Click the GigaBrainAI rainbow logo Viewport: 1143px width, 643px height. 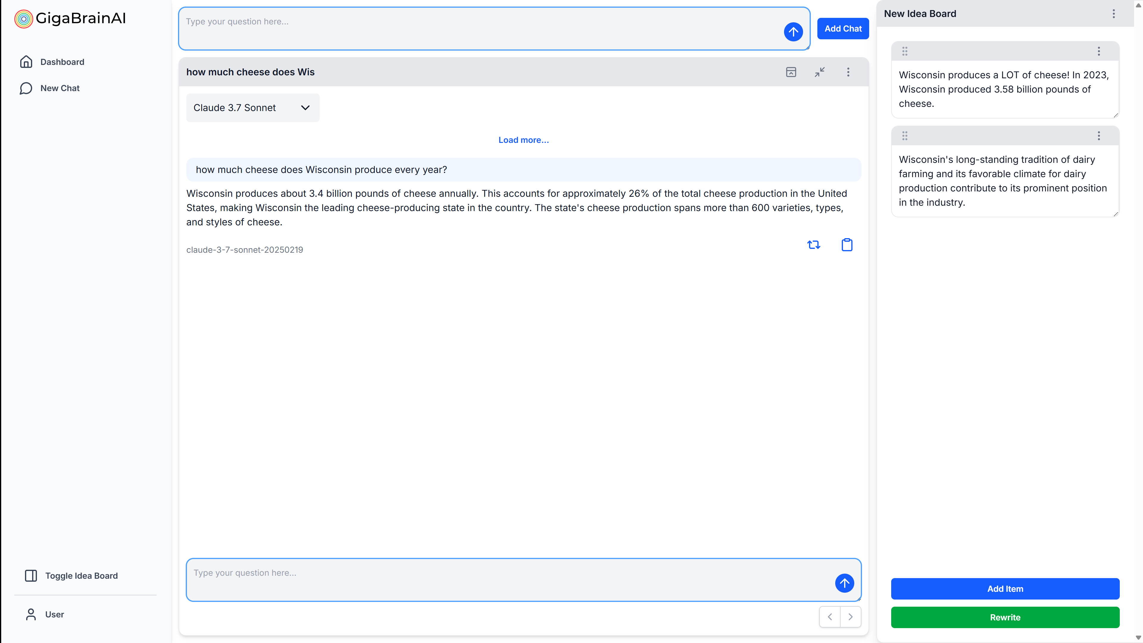24,19
